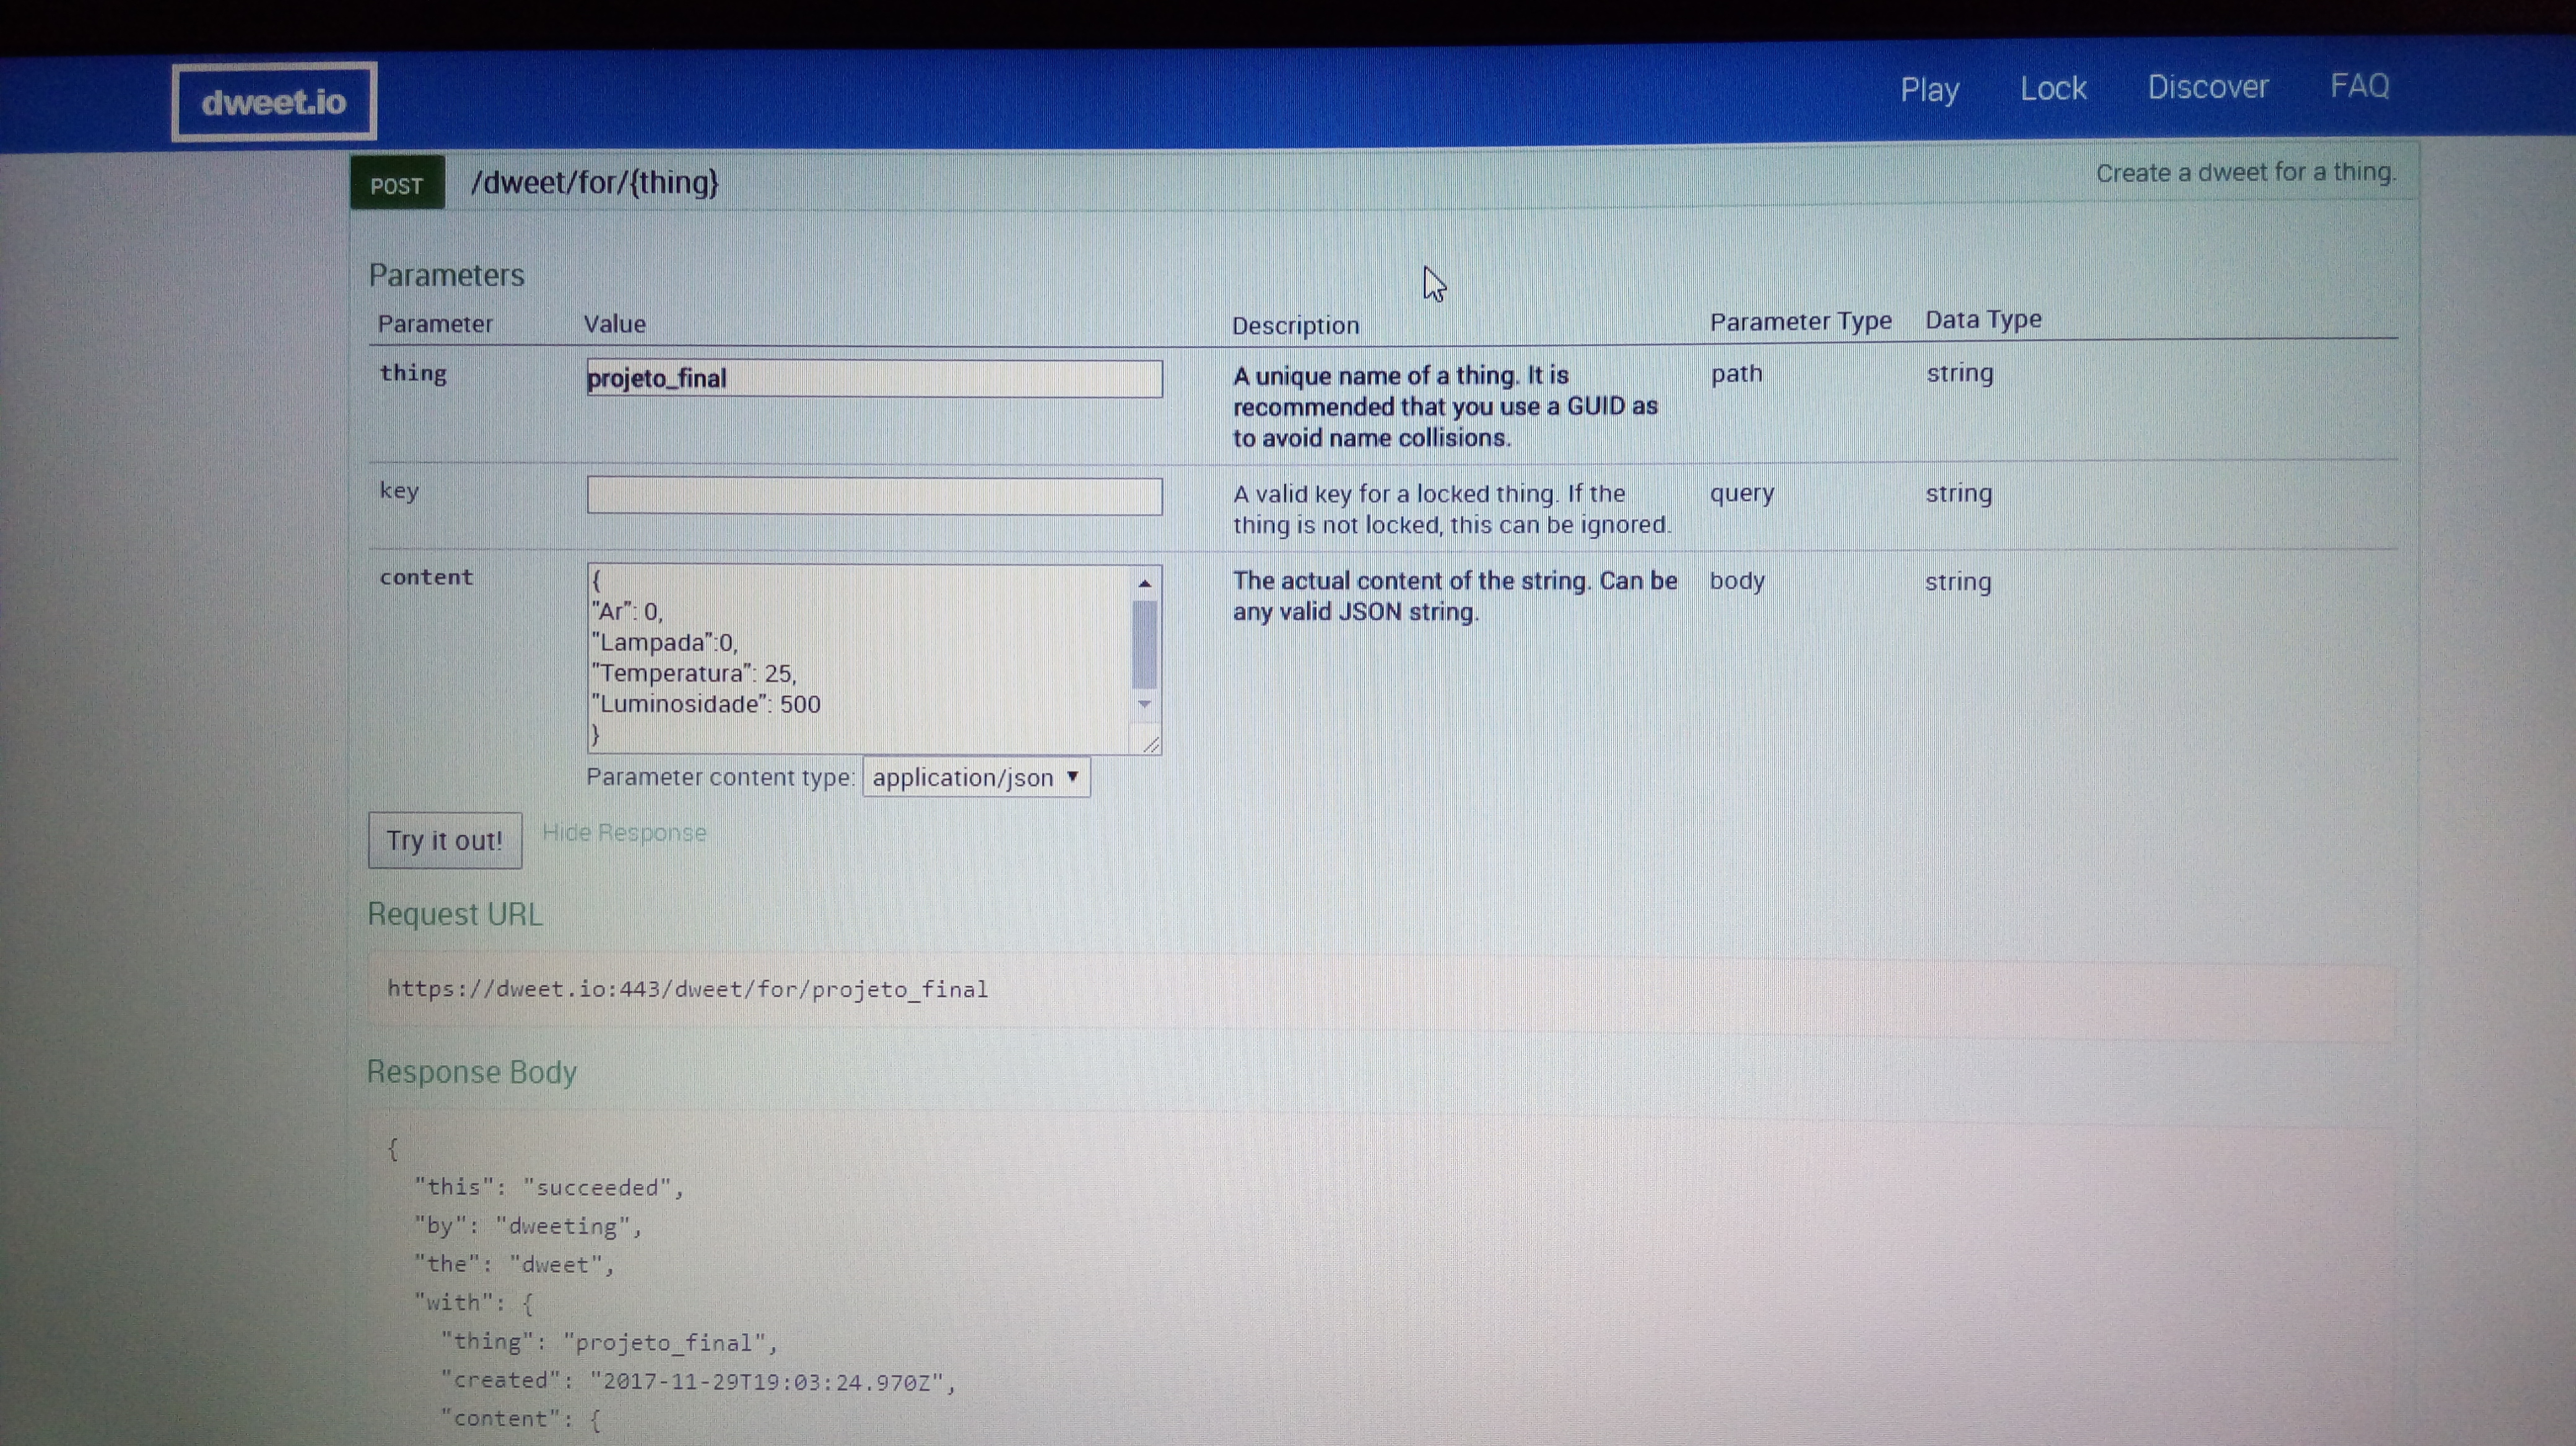This screenshot has width=2576, height=1446.
Task: Click the Try it out! button
Action: click(x=445, y=841)
